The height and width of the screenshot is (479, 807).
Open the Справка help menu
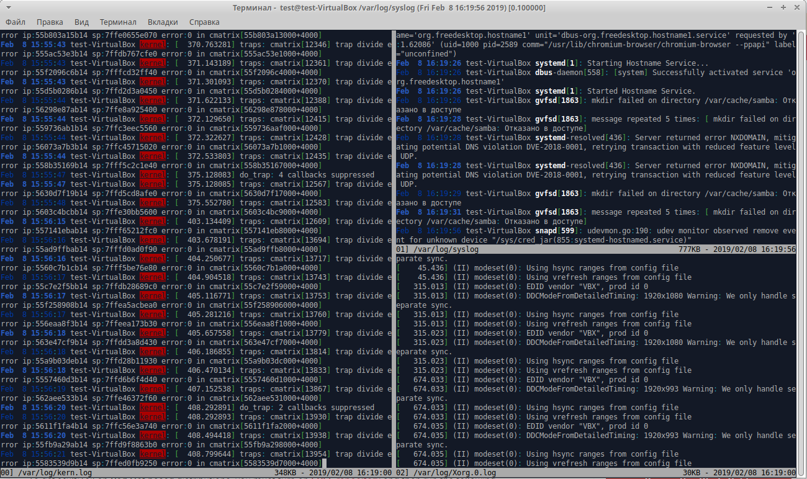[204, 22]
